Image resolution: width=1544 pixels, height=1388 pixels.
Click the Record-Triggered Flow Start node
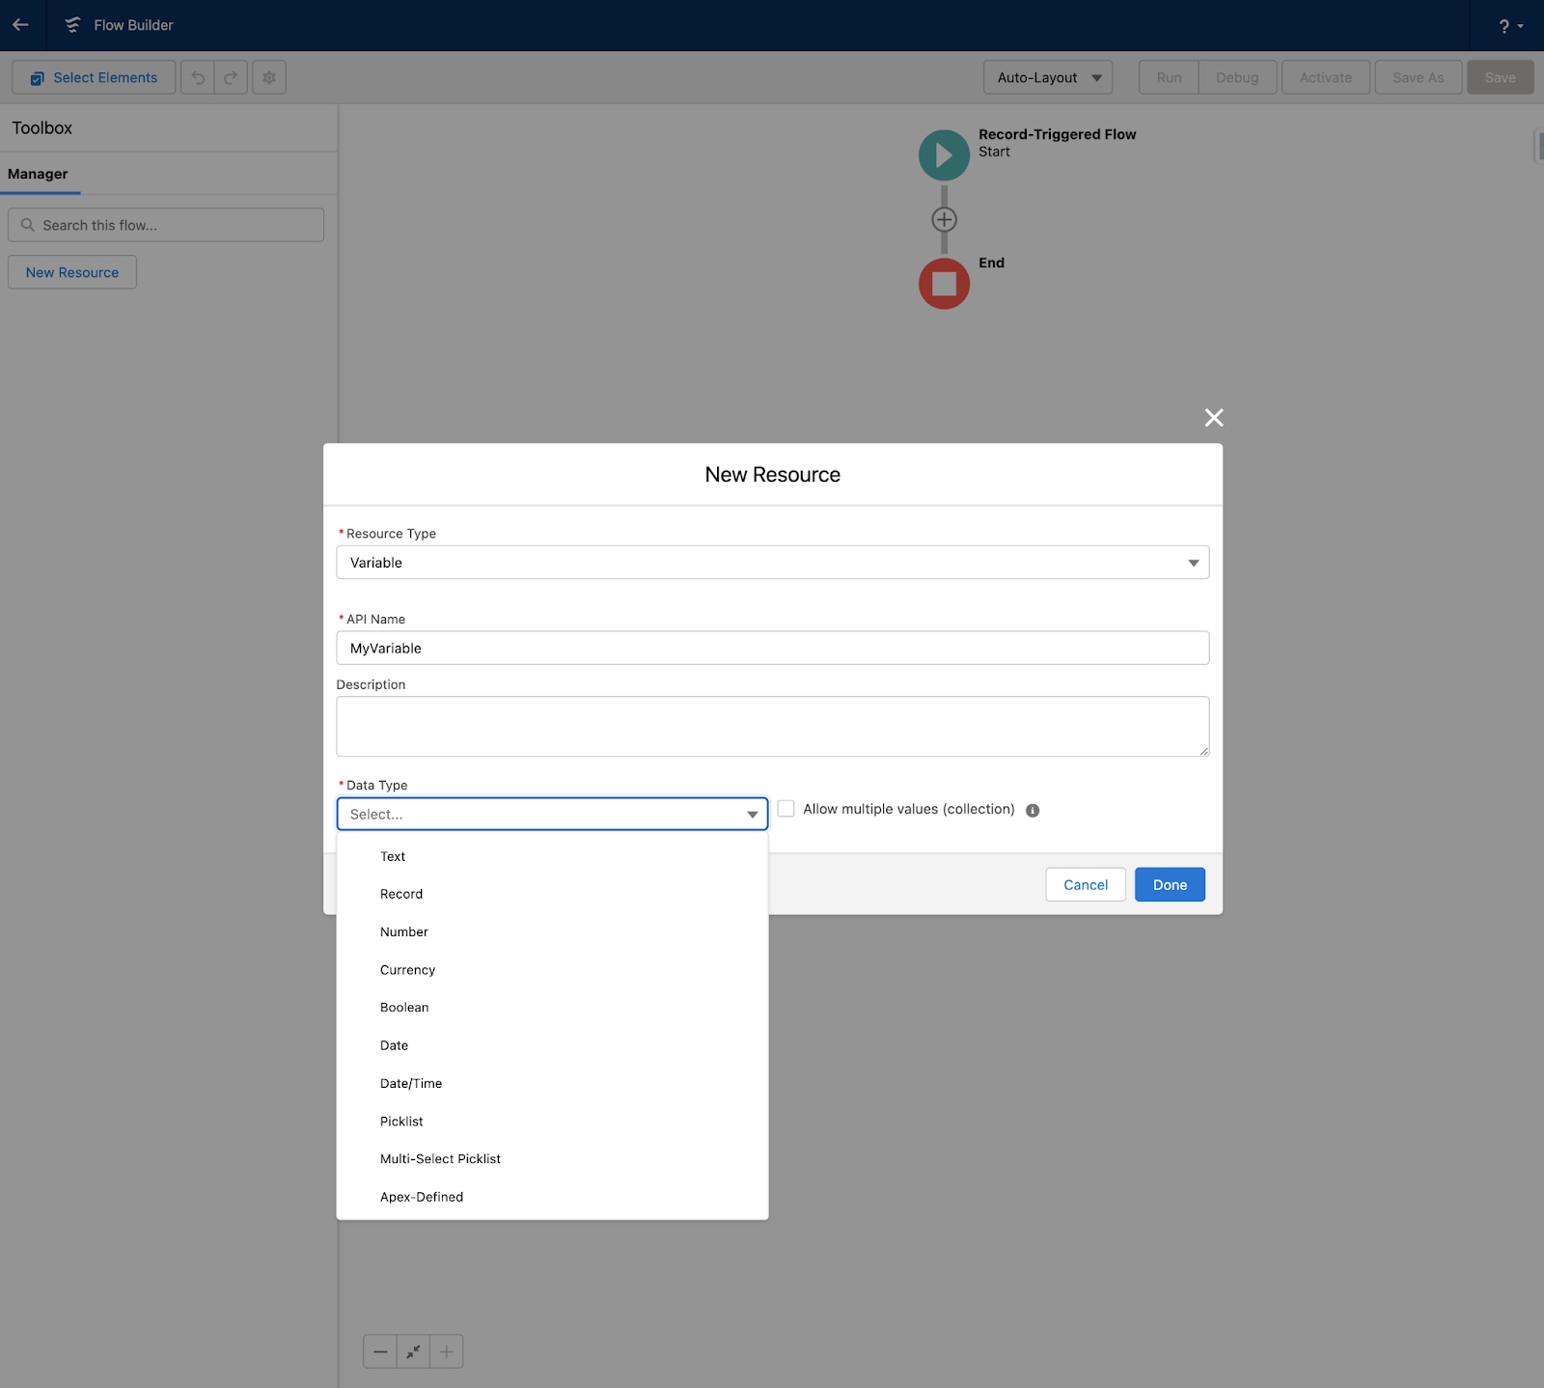pyautogui.click(x=943, y=154)
